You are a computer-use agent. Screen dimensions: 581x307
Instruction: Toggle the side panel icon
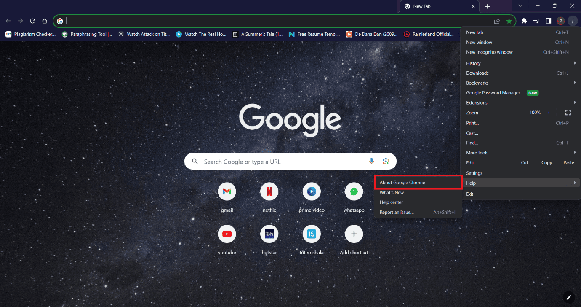pyautogui.click(x=548, y=21)
